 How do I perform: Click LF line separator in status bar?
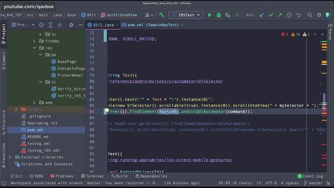(259, 183)
